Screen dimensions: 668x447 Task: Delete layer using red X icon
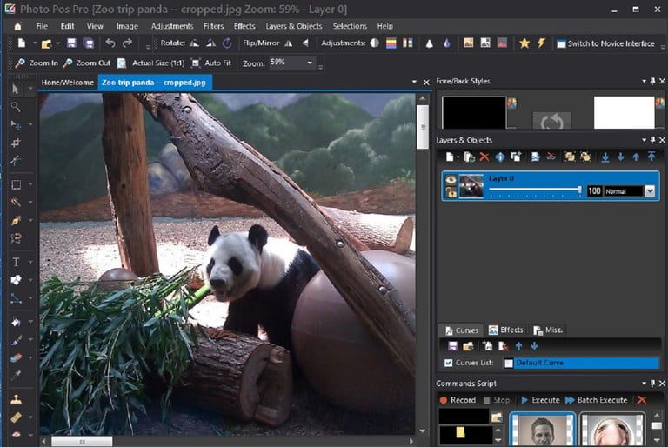[x=484, y=157]
